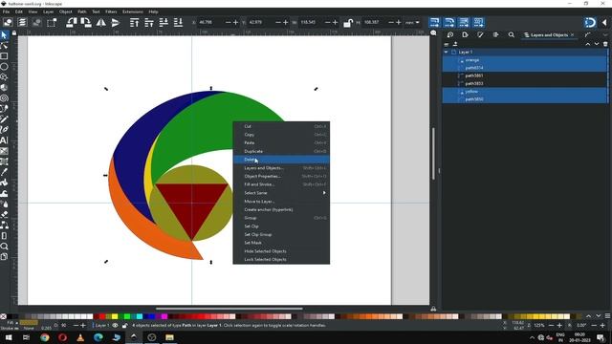Toggle guide lock at ruler corner
Image resolution: width=612 pixels, height=344 pixels.
click(14, 33)
